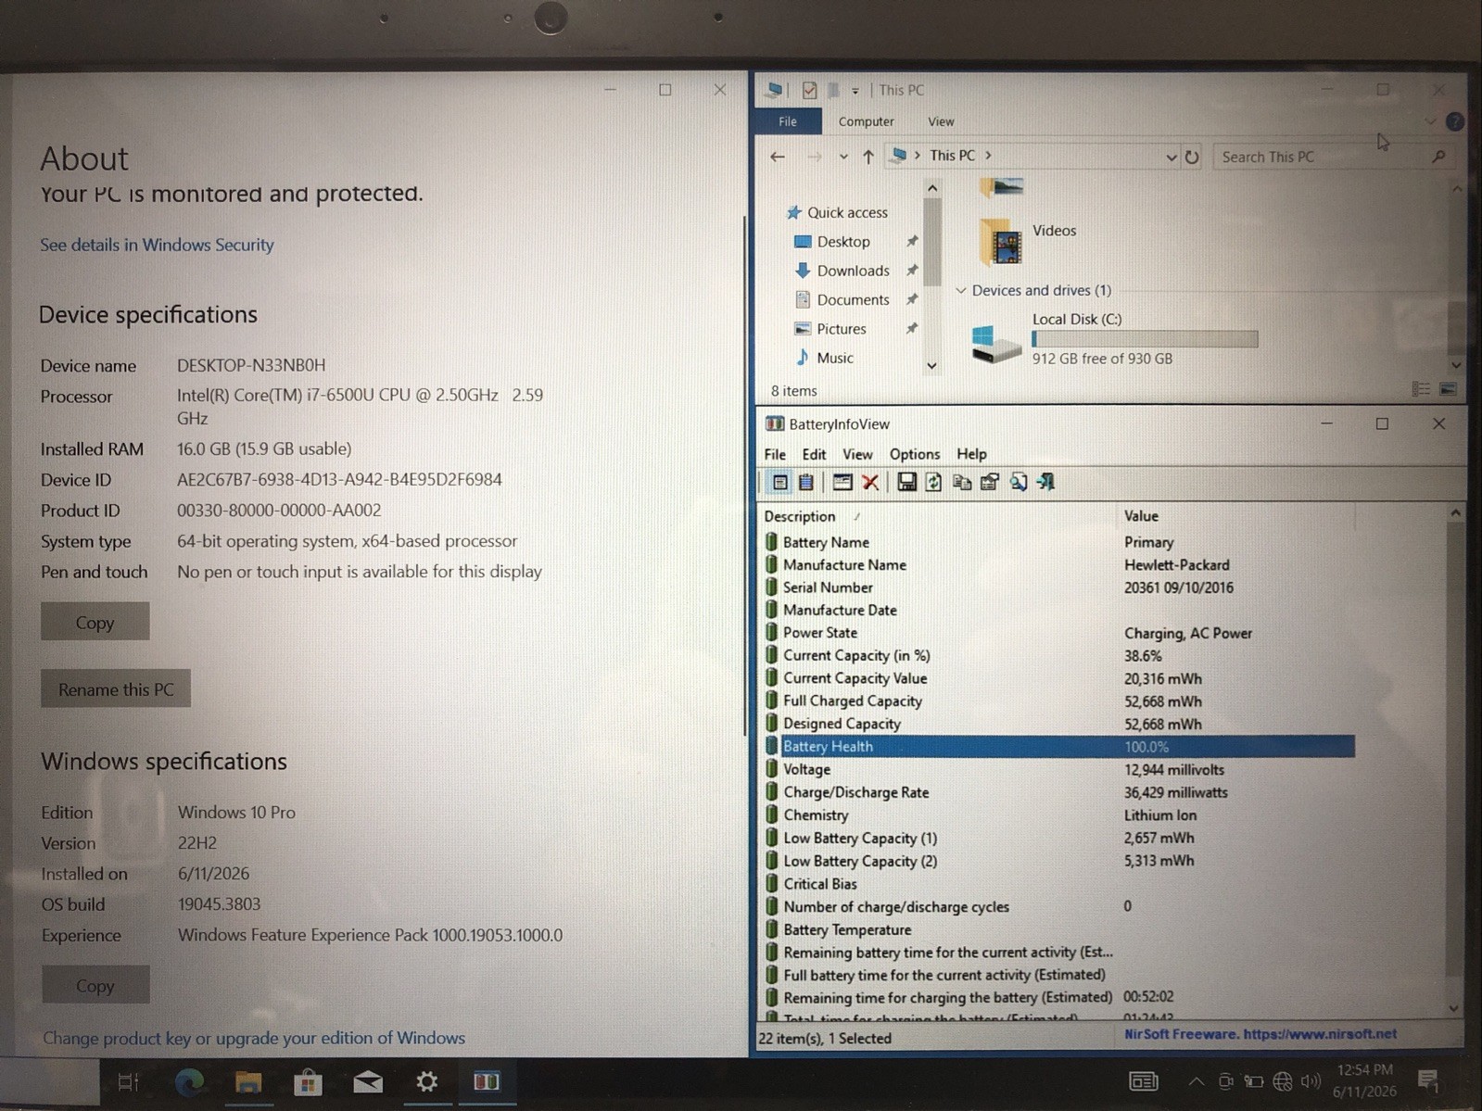Switch File Explorer to large icons view
The image size is (1482, 1111).
1448,389
